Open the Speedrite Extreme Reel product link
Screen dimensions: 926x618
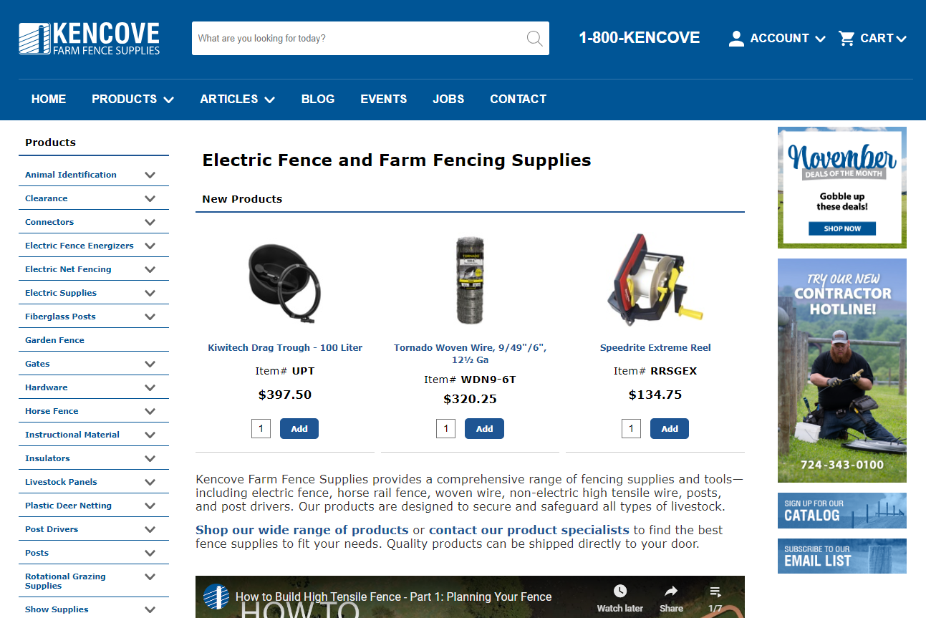tap(655, 347)
